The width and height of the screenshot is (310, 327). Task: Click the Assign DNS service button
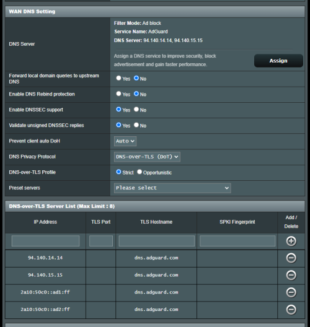[x=278, y=61]
